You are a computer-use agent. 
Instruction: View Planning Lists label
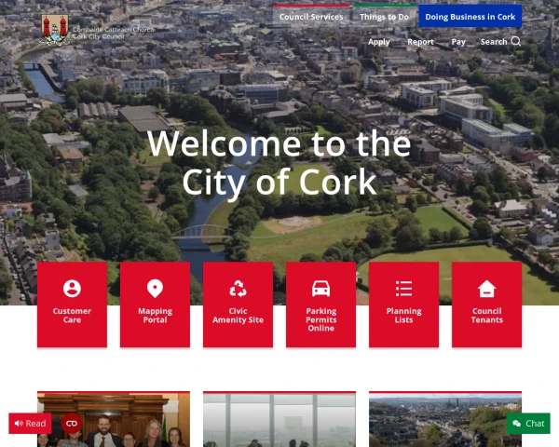[404, 315]
